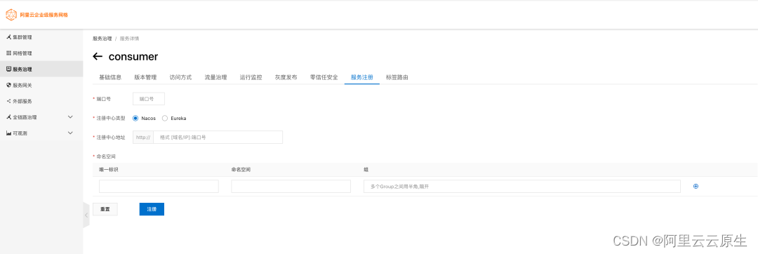Open the 标签路由 tab
The height and width of the screenshot is (254, 758).
[397, 77]
